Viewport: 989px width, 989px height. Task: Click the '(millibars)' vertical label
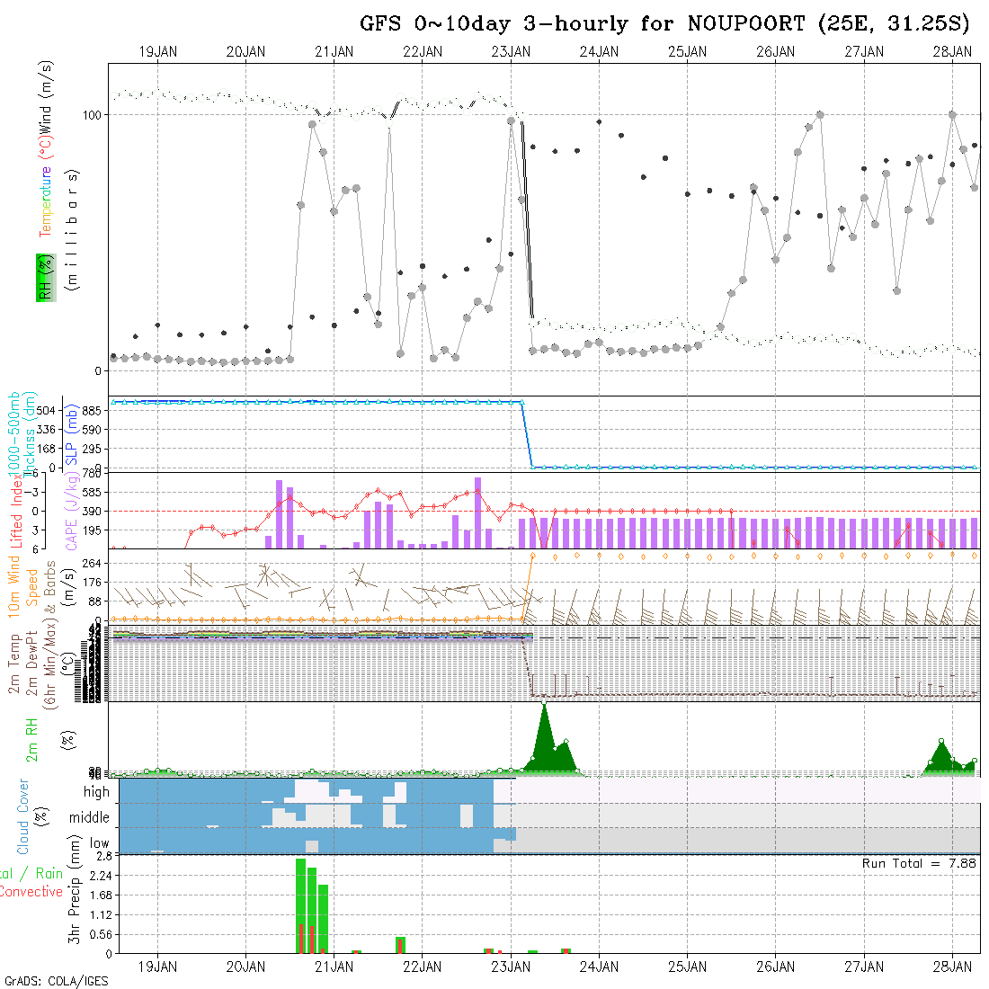pyautogui.click(x=73, y=230)
